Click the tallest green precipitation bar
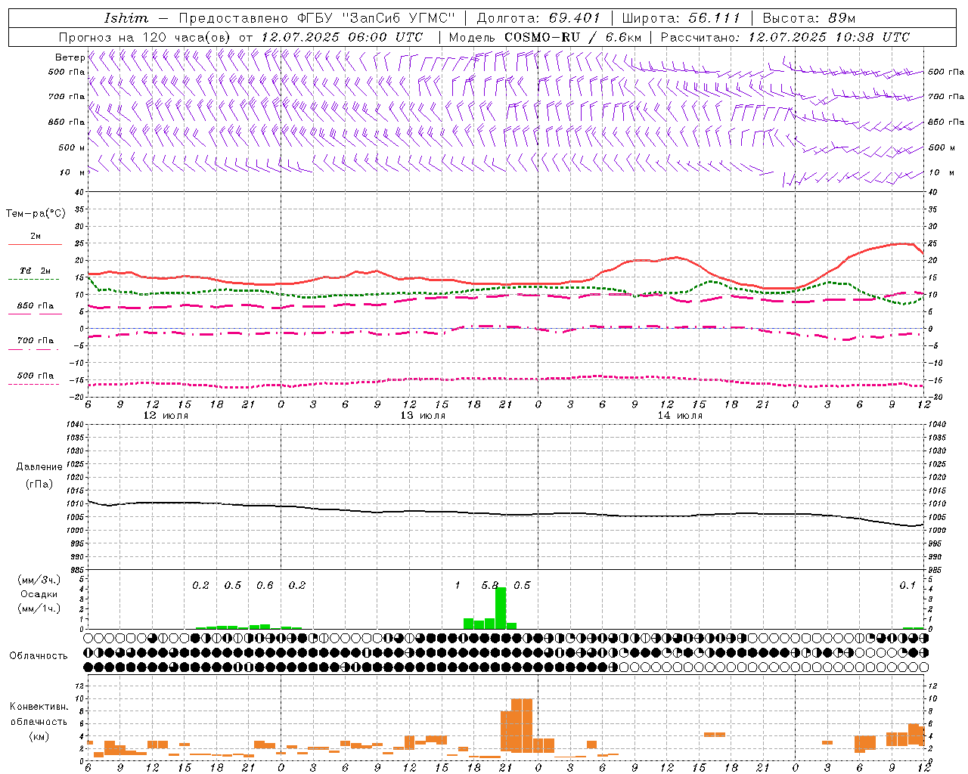Screen dimensions: 968x774 tap(501, 608)
